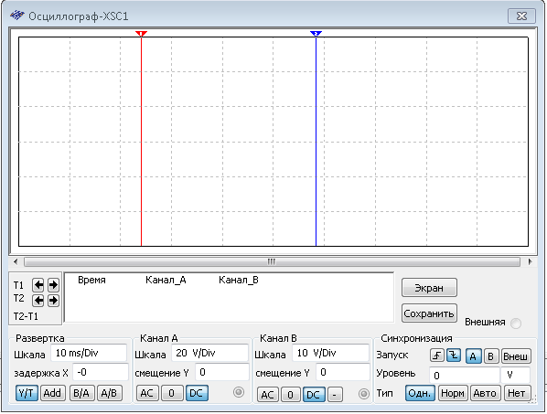
Task: Select B/A display mode
Action: click(x=81, y=393)
